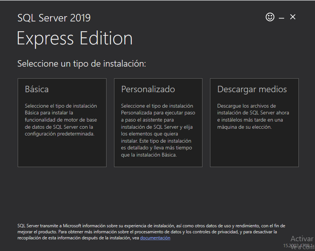Screen dimensions: 315x251
Task: Choose the Personalizado installation tile
Action: 158,123
